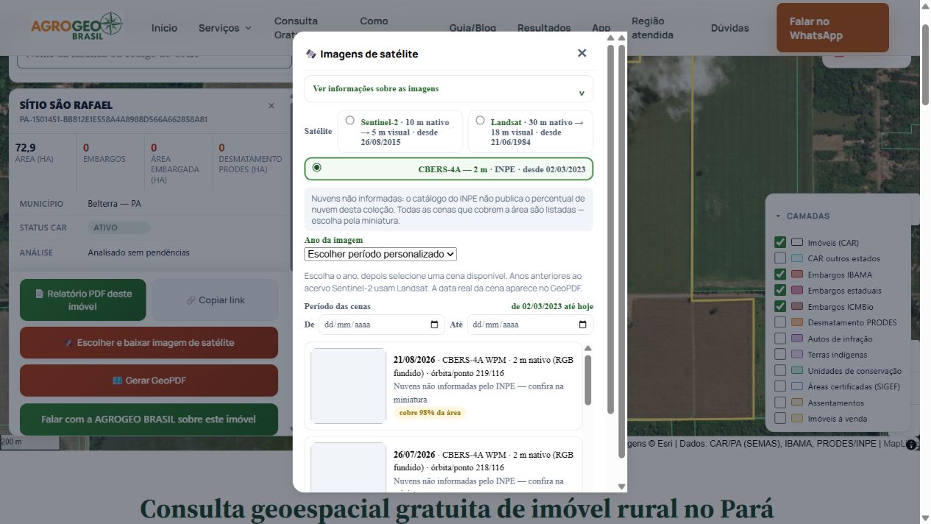931x524 pixels.
Task: Click calendar icon in the Até date field
Action: coord(583,325)
